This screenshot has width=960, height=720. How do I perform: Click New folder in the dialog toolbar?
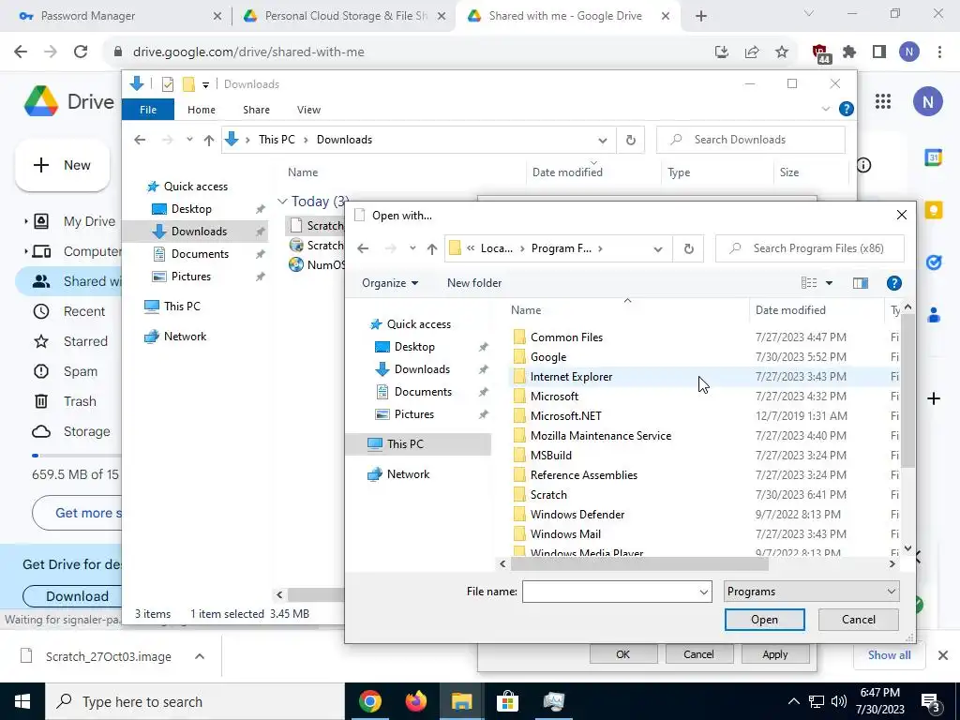point(474,283)
